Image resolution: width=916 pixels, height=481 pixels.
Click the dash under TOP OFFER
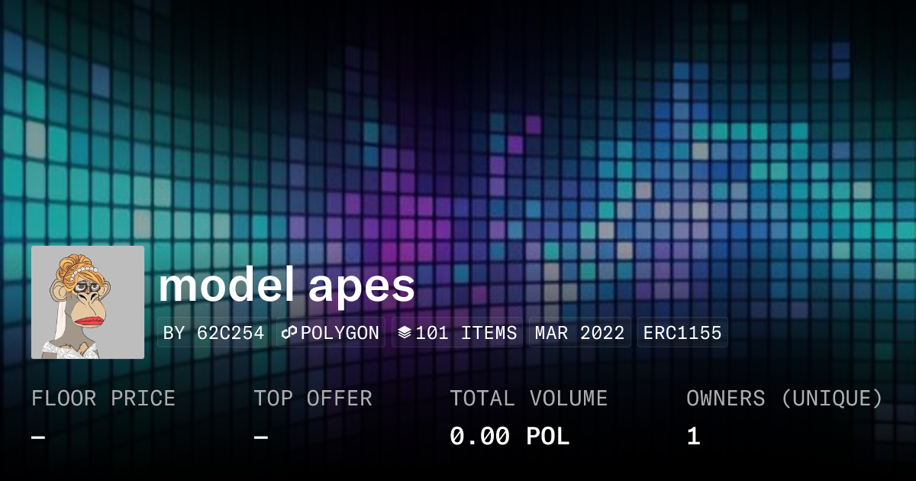click(x=260, y=436)
